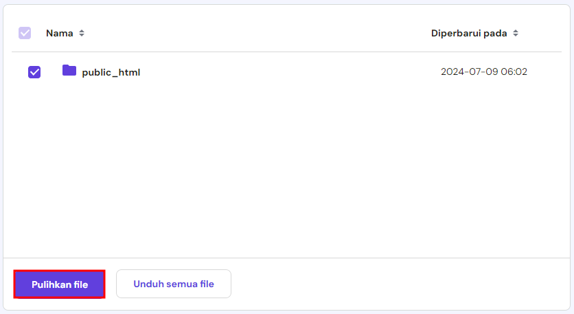Click the public_html folder icon
Viewport: 574px width, 314px height.
69,70
